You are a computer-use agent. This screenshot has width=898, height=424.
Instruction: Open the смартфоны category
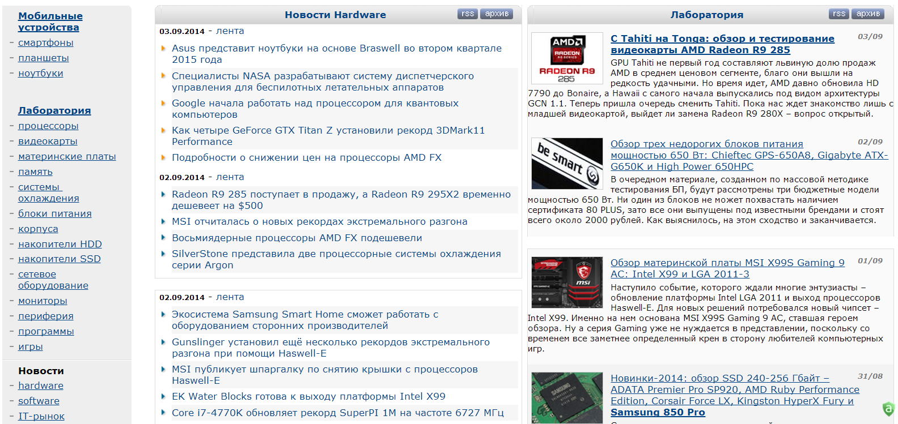pyautogui.click(x=46, y=42)
